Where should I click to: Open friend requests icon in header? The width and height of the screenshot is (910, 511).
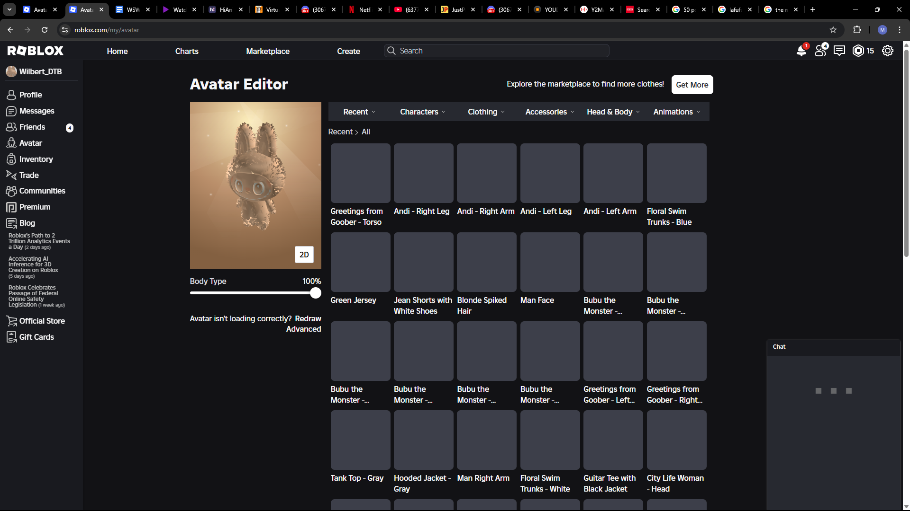[x=820, y=51]
